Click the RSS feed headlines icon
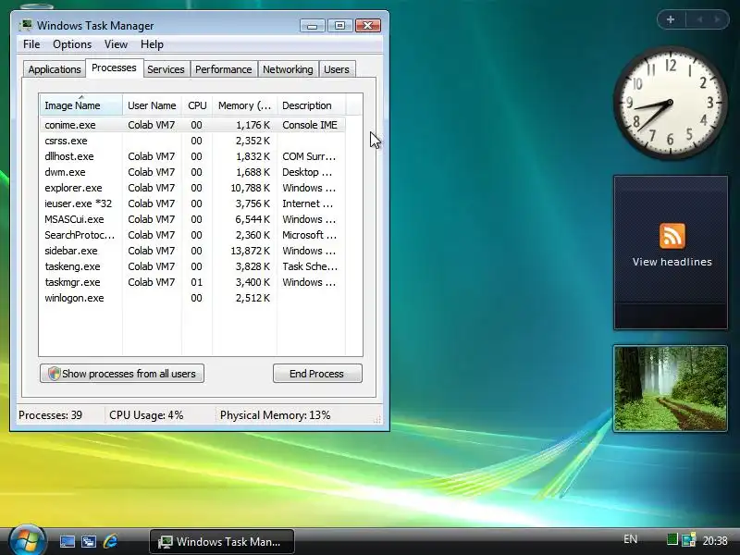 [672, 236]
